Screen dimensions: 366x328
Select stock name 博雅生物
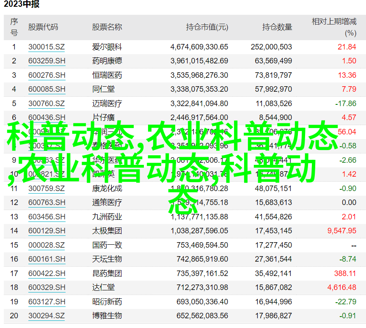pos(107,316)
